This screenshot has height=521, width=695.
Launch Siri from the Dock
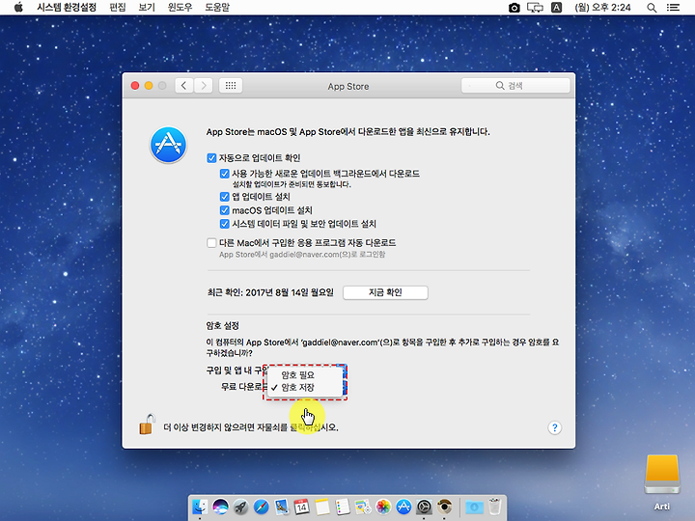(x=220, y=507)
